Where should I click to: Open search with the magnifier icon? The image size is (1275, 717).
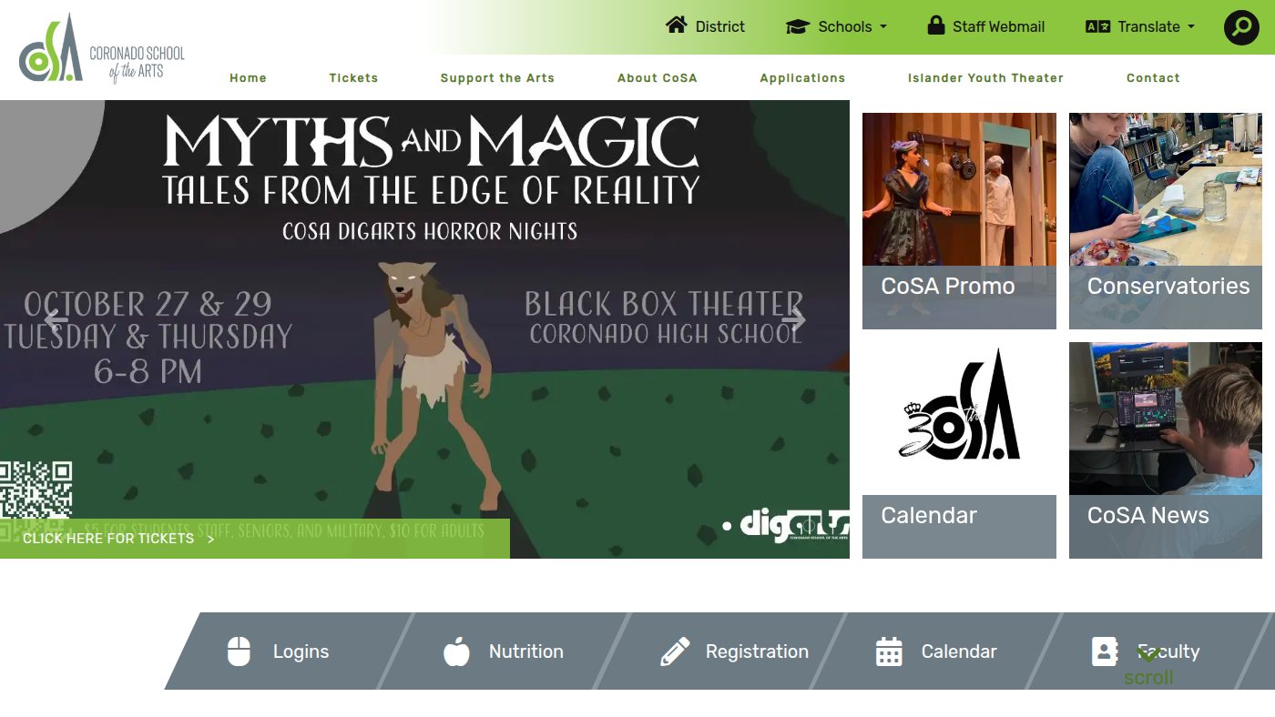(x=1241, y=27)
